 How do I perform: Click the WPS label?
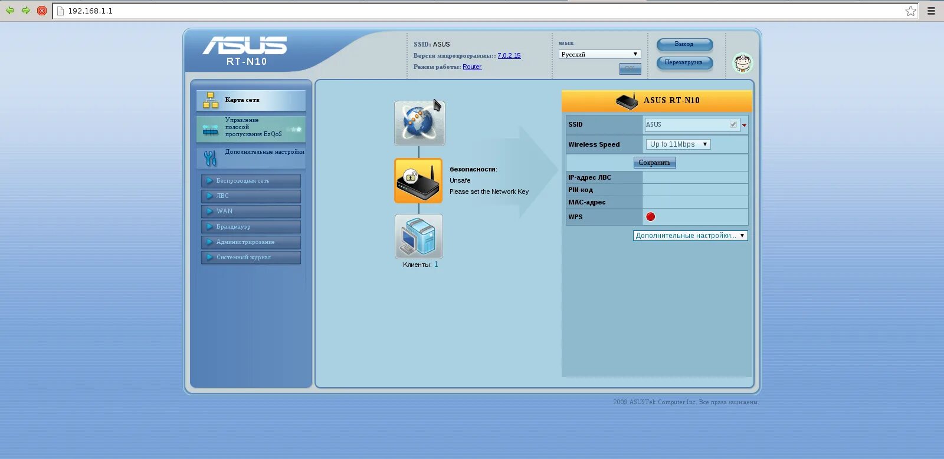point(575,217)
